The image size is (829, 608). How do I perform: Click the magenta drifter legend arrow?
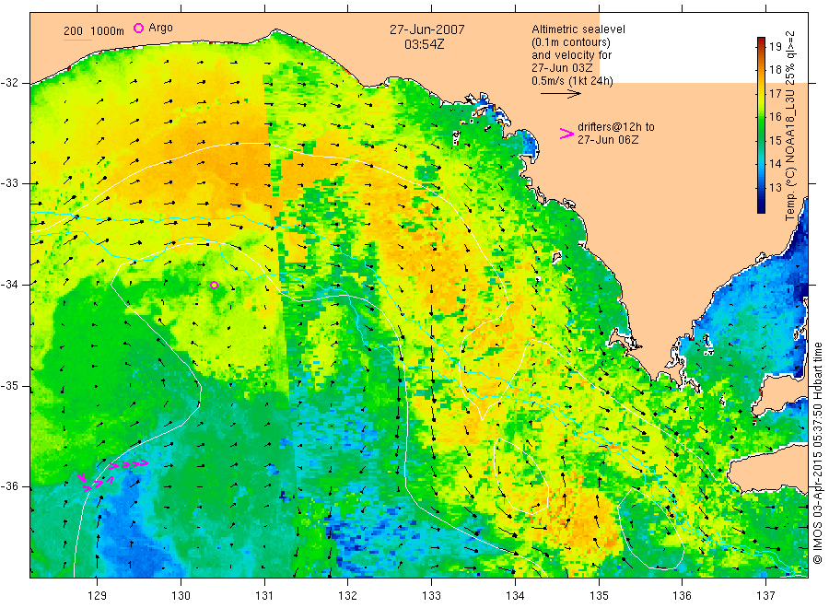pos(566,134)
